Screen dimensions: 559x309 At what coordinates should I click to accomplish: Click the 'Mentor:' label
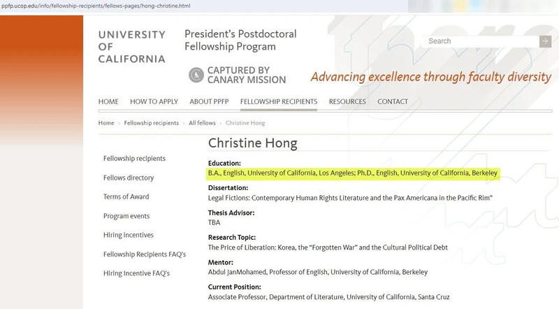point(221,262)
